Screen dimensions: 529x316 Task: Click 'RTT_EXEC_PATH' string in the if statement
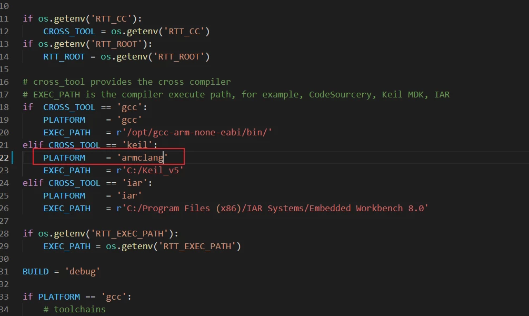[x=129, y=234]
